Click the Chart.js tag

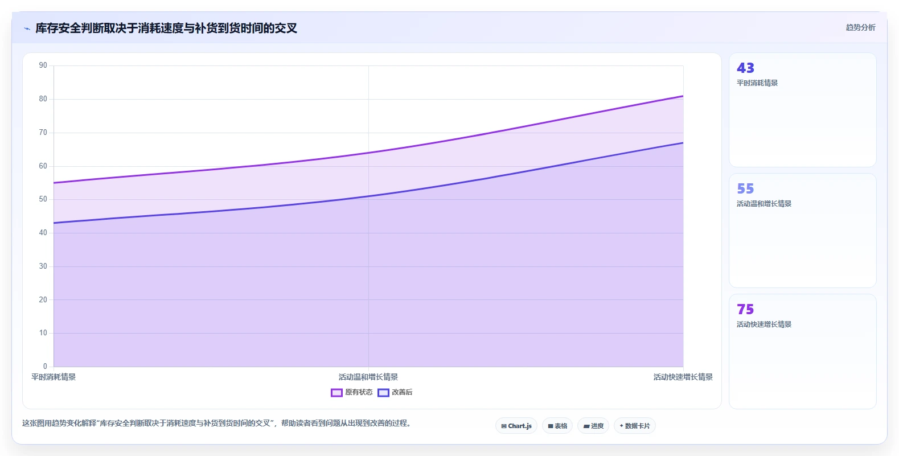click(x=516, y=426)
